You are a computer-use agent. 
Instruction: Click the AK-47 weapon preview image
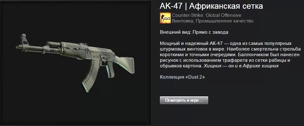[76, 63]
